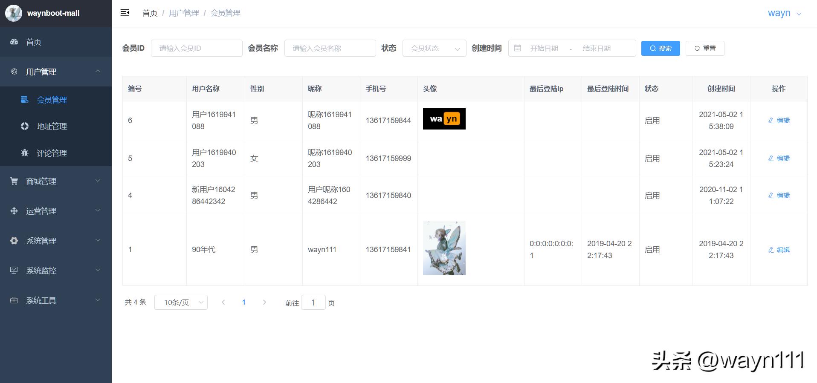This screenshot has height=383, width=817.
Task: Click the 地址管理 sidebar icon
Action: click(x=25, y=126)
